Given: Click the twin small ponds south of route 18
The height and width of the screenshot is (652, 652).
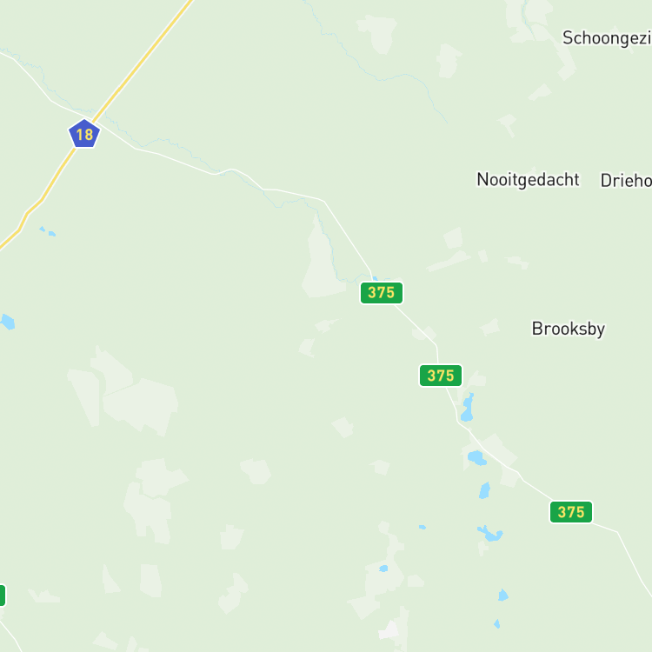Looking at the screenshot, I should pyautogui.click(x=48, y=231).
